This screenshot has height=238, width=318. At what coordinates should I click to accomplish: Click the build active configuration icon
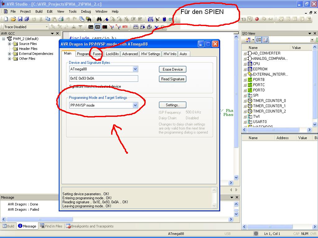point(136,27)
